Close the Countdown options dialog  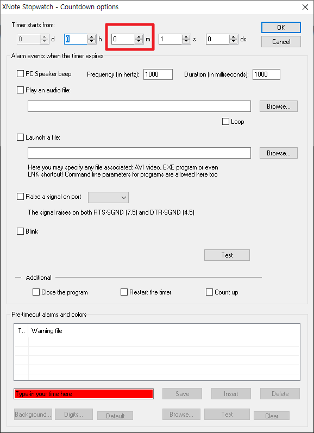pos(305,7)
